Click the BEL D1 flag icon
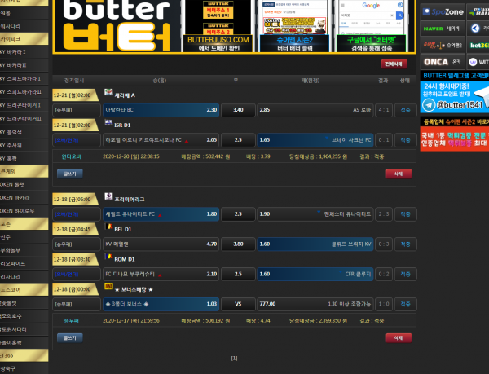 (x=109, y=228)
